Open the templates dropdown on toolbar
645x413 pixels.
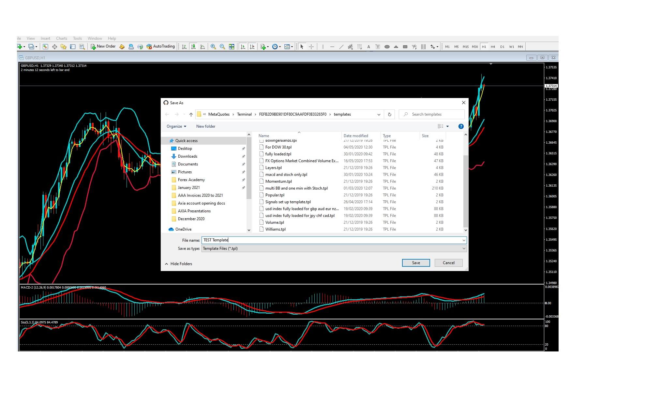(292, 47)
